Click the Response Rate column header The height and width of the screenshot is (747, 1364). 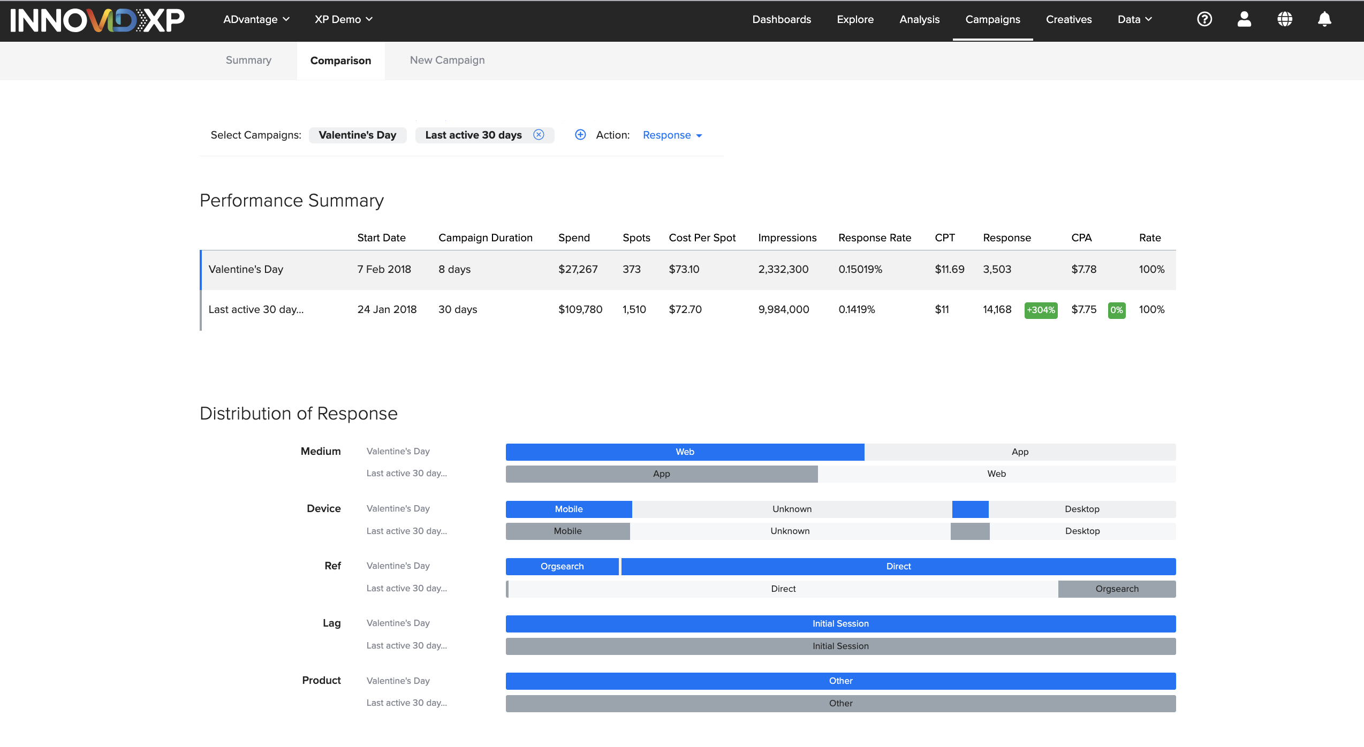pos(875,238)
